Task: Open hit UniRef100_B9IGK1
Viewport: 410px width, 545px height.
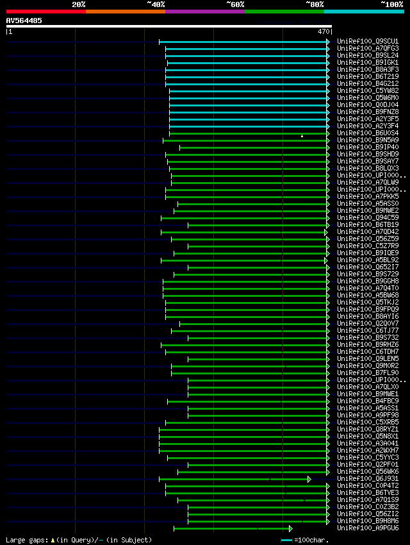Action: (x=368, y=63)
